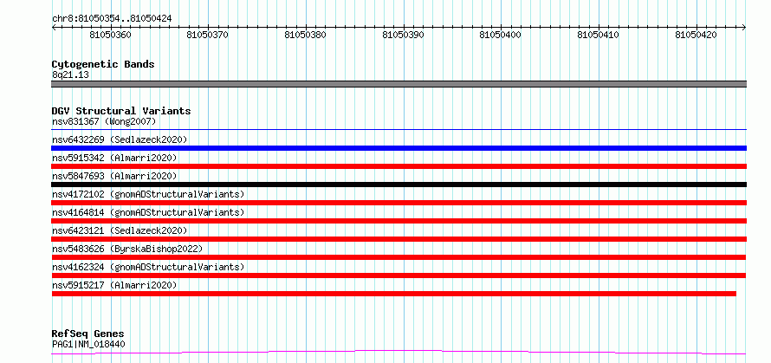
Task: Click the right arrowhead of the ruler
Action: point(744,28)
